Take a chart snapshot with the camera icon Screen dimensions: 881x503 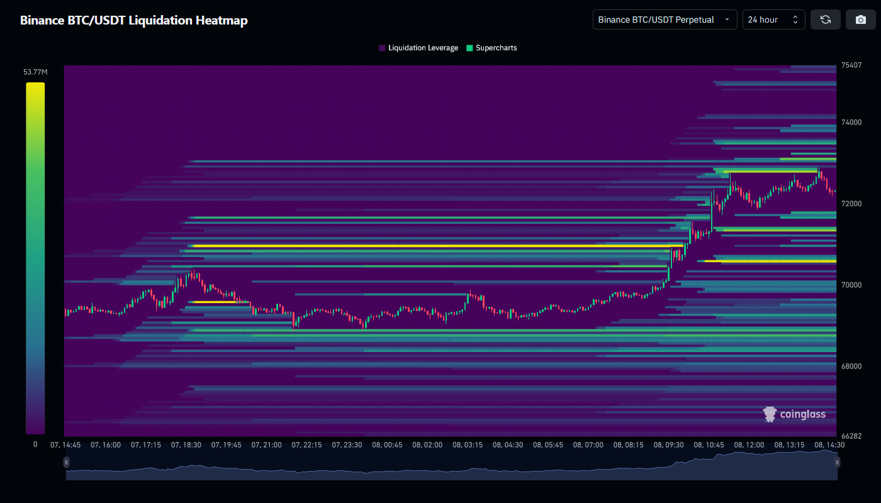coord(861,19)
